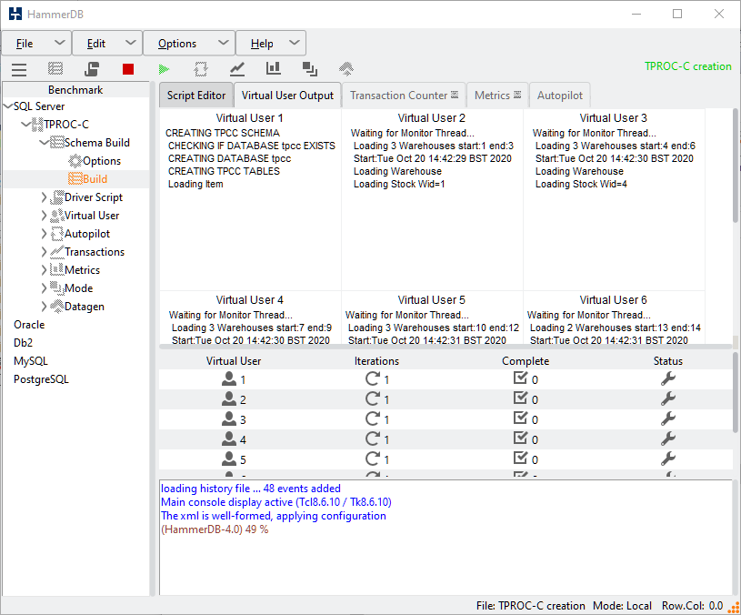
Task: Open the Help menu
Action: click(x=271, y=44)
